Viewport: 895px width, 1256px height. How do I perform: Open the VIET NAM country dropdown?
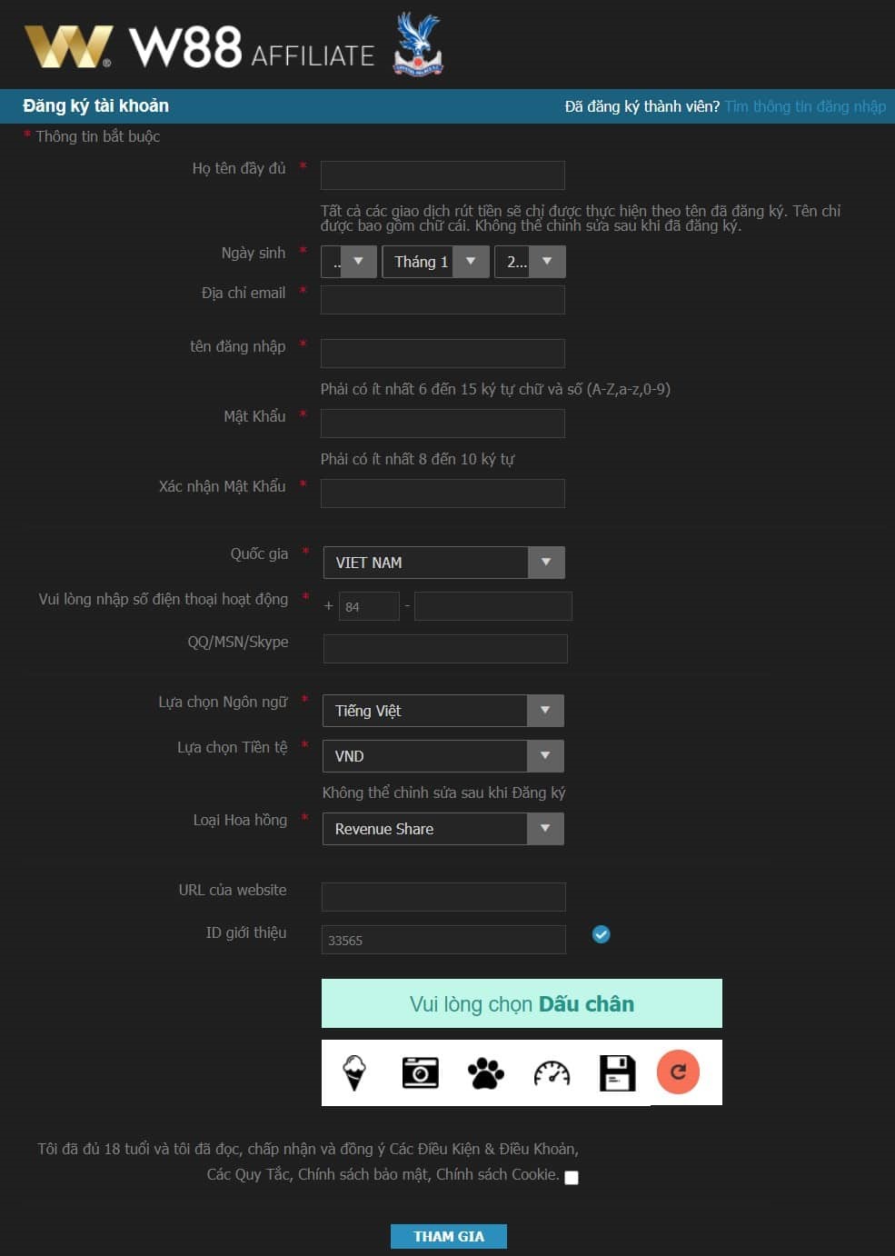click(x=443, y=563)
